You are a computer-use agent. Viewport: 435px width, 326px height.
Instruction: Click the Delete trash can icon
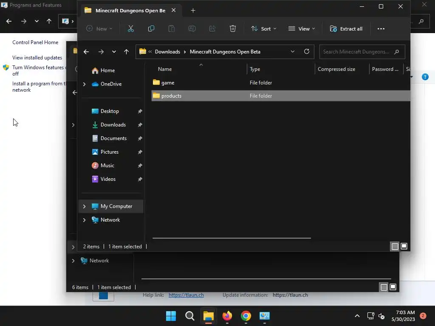pos(233,28)
